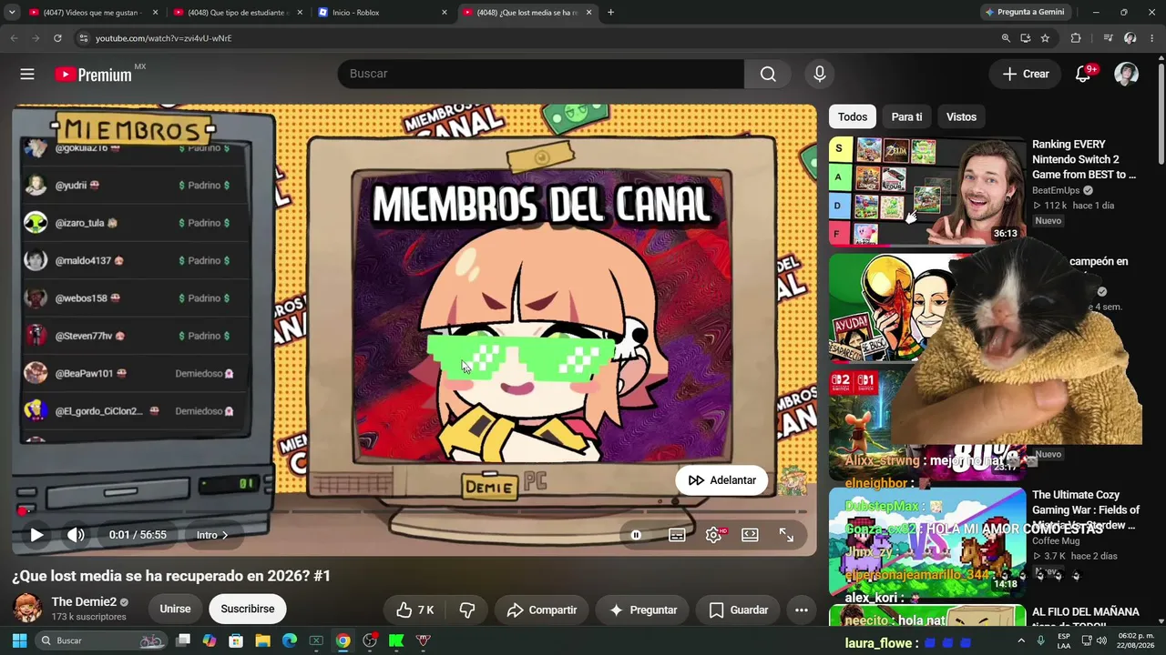Enter fullscreen mode on the video
This screenshot has width=1166, height=655.
(x=786, y=535)
